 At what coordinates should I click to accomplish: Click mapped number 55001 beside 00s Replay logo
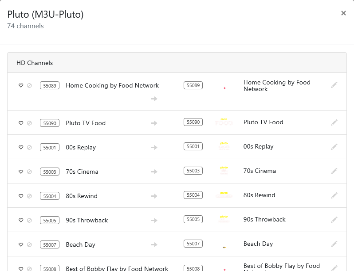tap(193, 146)
